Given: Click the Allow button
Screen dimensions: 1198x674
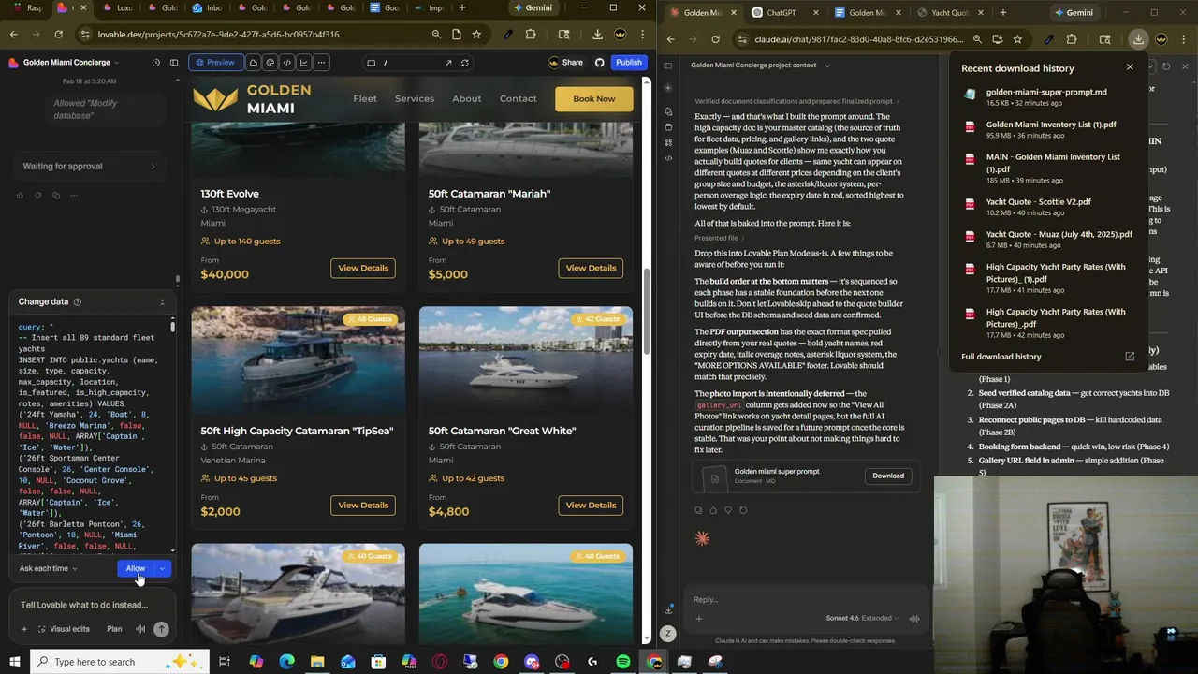Looking at the screenshot, I should tap(136, 568).
